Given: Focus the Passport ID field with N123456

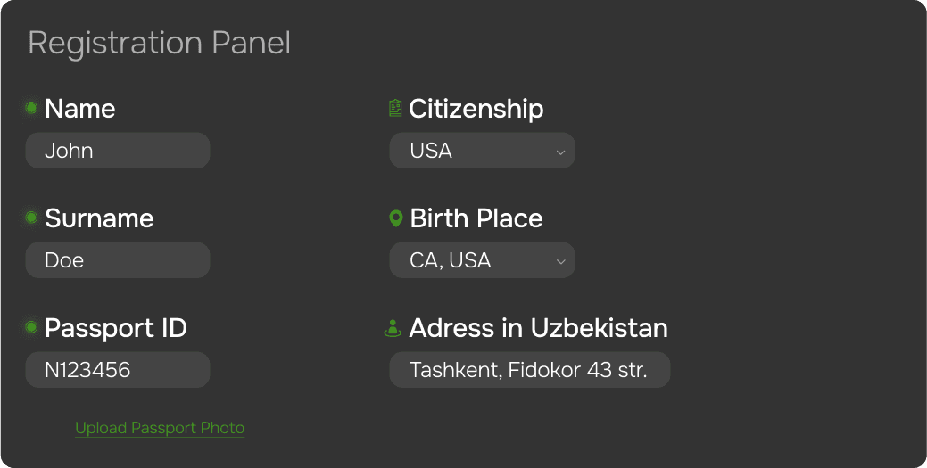Looking at the screenshot, I should [x=118, y=370].
